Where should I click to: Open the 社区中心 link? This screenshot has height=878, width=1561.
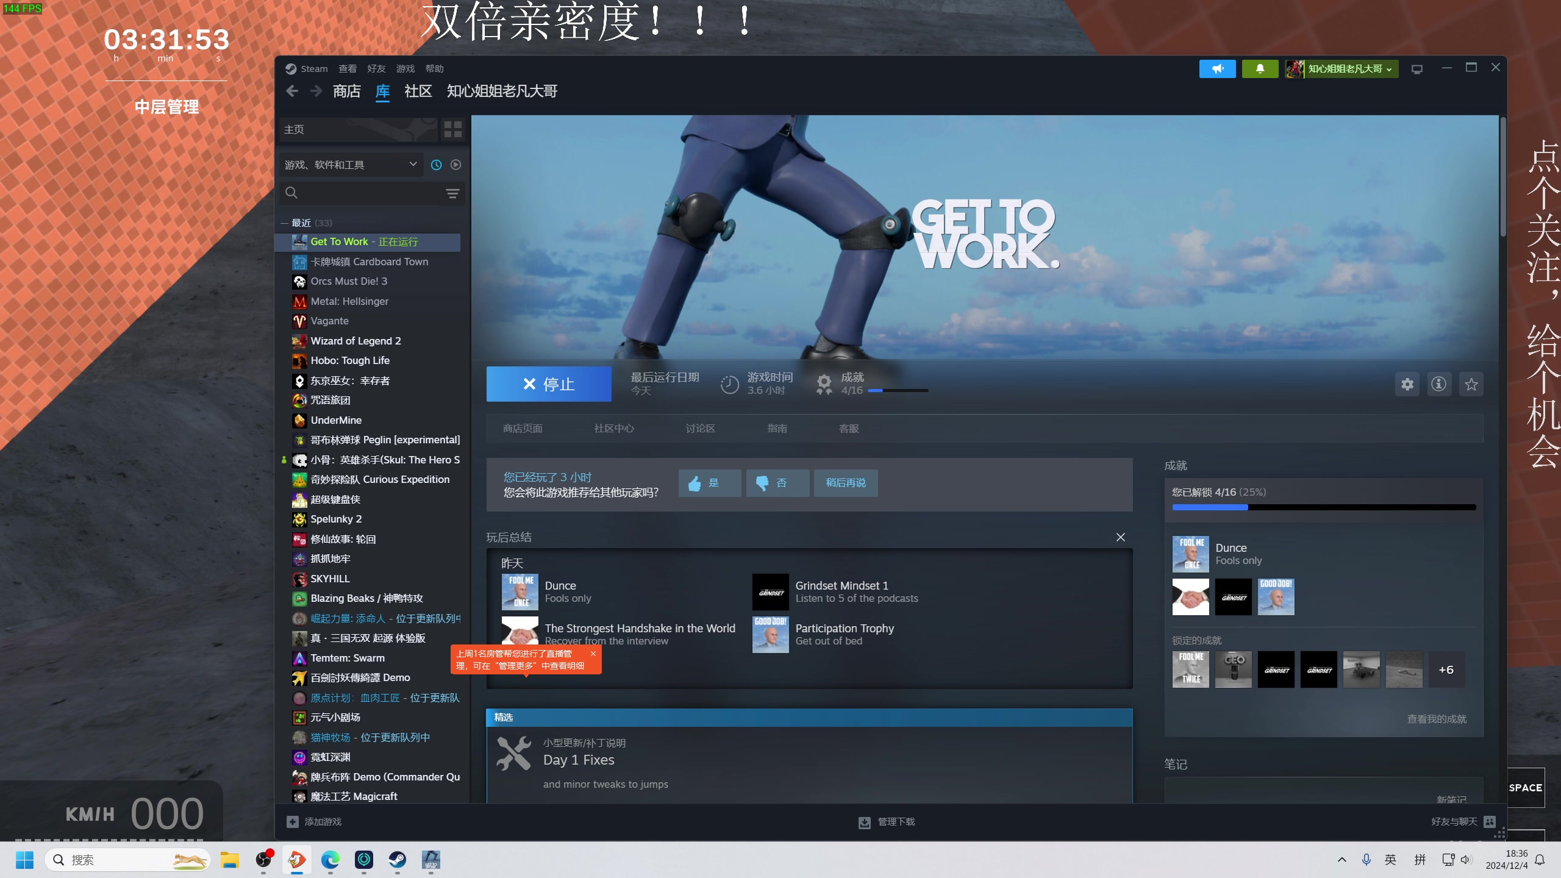[614, 429]
